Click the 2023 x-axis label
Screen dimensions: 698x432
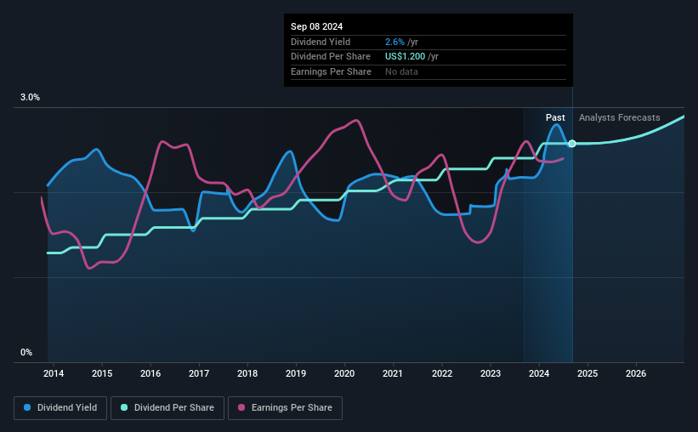click(491, 373)
